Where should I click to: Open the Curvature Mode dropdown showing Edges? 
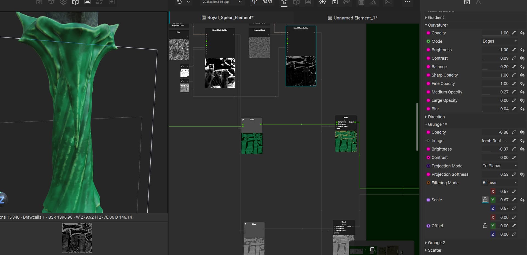(x=500, y=41)
